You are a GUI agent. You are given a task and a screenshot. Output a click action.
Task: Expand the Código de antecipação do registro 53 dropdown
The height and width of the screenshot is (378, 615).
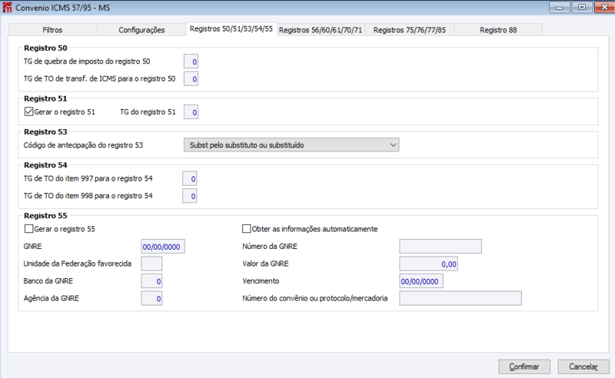coord(291,145)
